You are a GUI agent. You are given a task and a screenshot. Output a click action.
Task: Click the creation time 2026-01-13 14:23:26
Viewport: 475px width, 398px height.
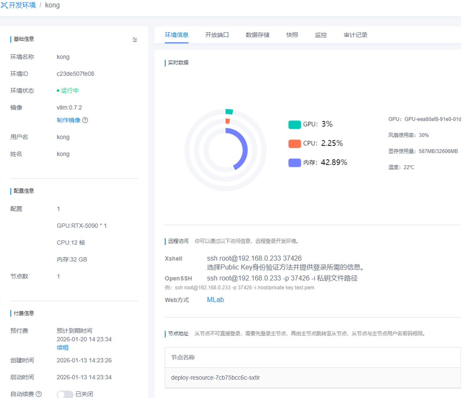[84, 360]
